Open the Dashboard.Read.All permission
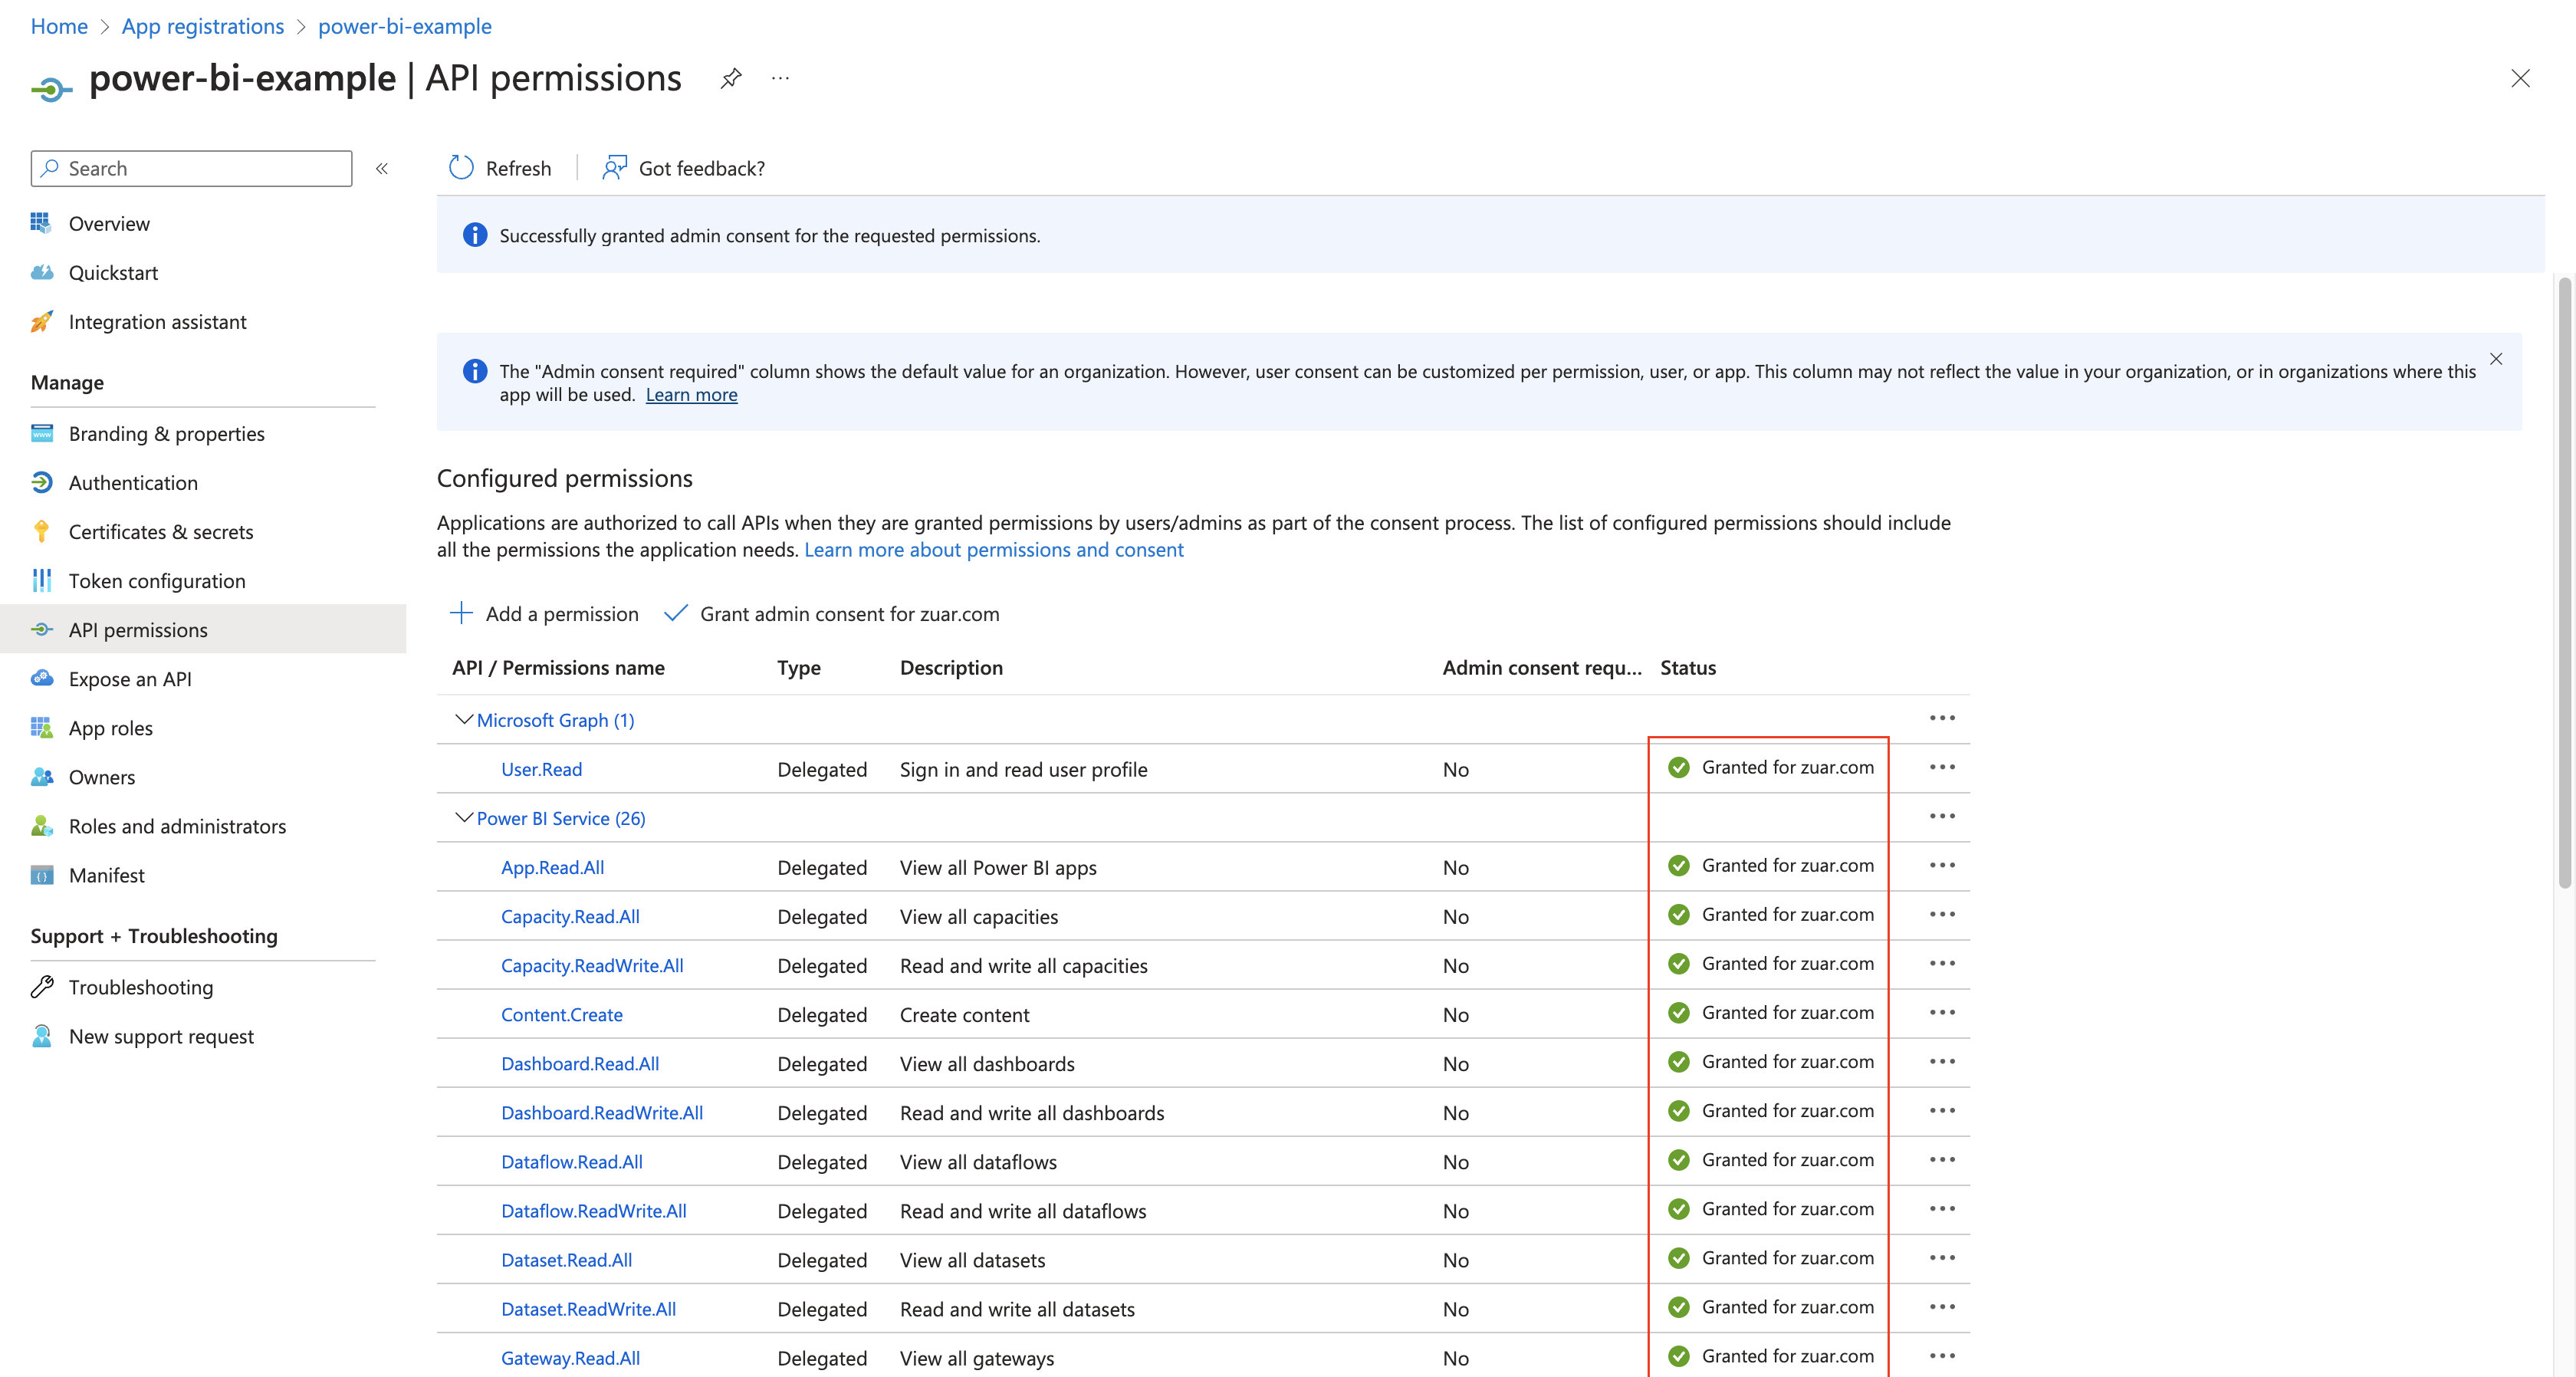The width and height of the screenshot is (2576, 1377). click(x=580, y=1063)
